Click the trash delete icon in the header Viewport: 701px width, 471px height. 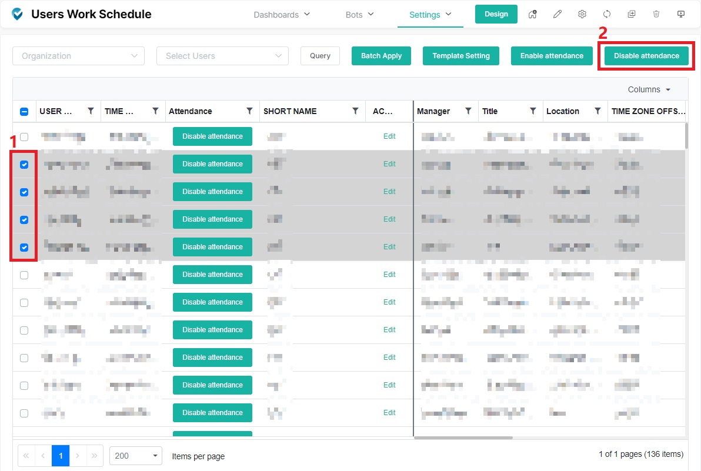(656, 15)
